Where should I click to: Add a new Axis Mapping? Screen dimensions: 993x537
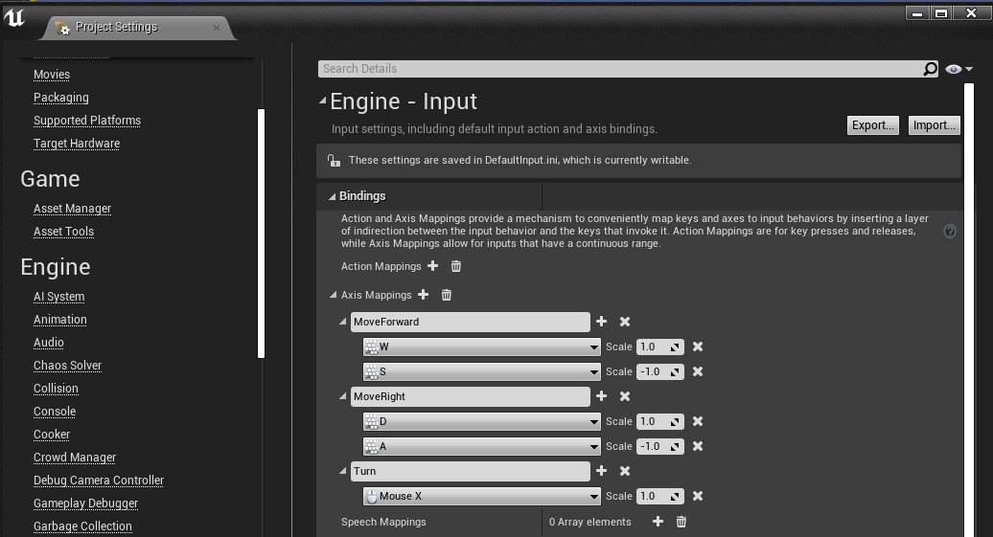(423, 295)
